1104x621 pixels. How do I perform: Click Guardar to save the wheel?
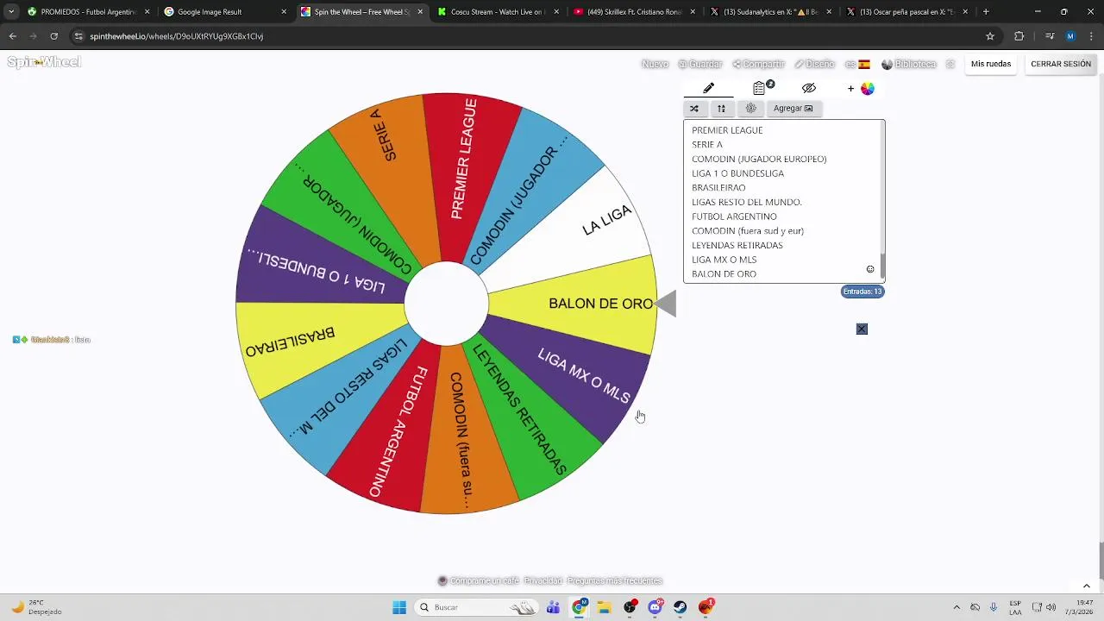(x=699, y=64)
